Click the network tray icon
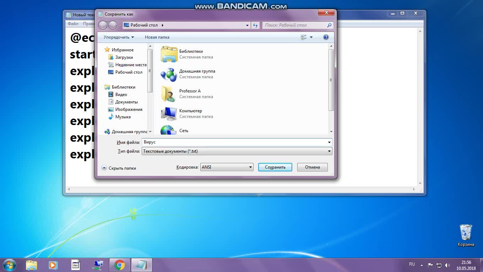Screen dimensions: 483x272 (439, 265)
